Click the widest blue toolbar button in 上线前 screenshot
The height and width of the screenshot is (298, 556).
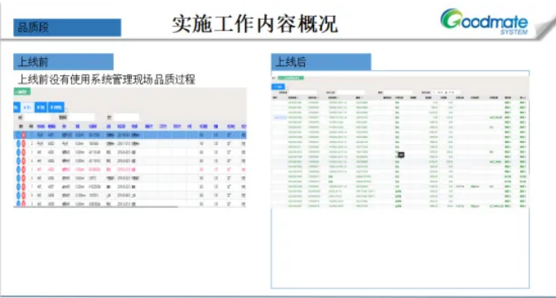[56, 107]
